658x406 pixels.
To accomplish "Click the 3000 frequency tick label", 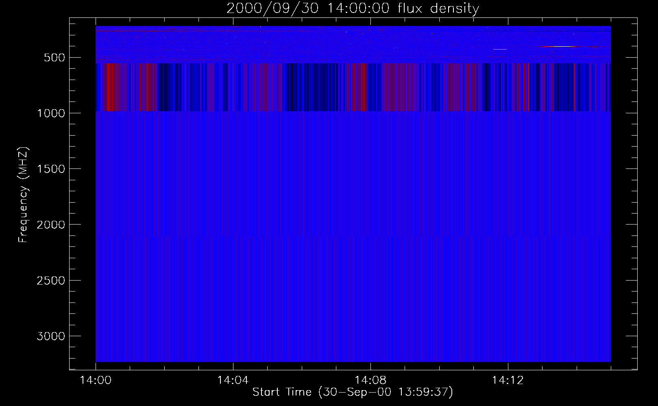I will coord(51,336).
